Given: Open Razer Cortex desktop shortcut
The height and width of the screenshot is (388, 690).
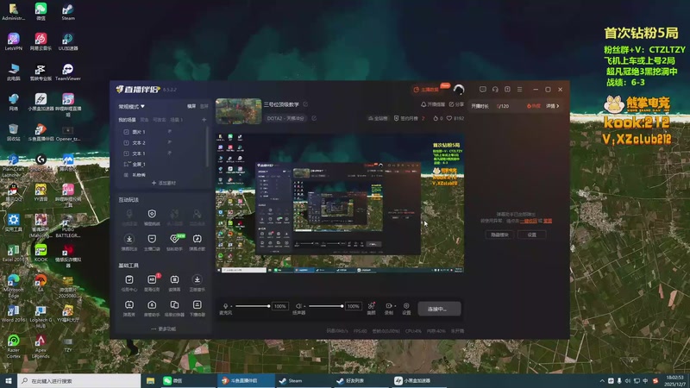Looking at the screenshot, I should pos(13,347).
